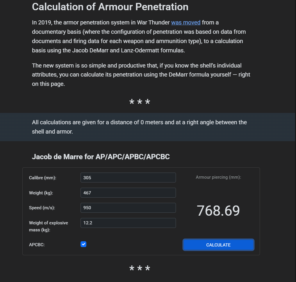Click the Calibre (mm) input field
The image size is (296, 282).
[128, 178]
